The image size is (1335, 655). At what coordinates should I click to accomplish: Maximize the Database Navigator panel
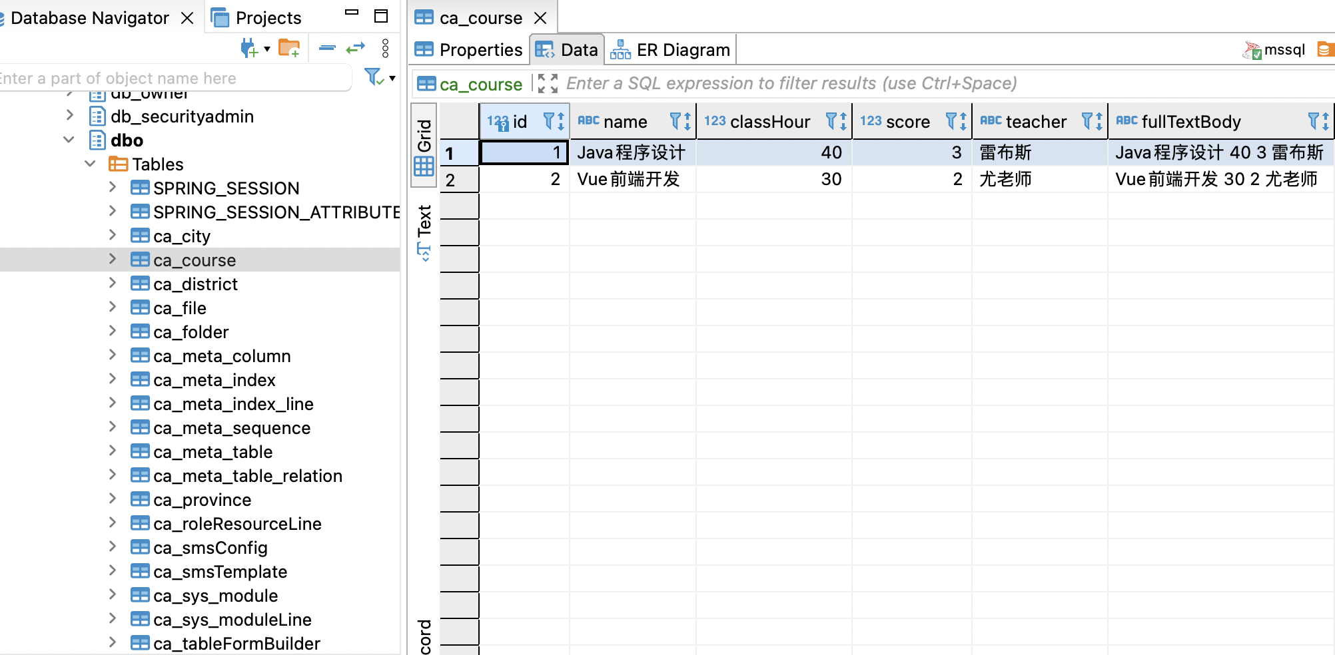pos(381,17)
